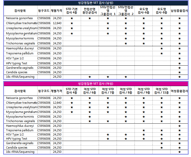The width and height of the screenshot is (191, 157).
Task: Click star for Treponema pallidum under 여성 STD 9종
Action: [x=144, y=130]
